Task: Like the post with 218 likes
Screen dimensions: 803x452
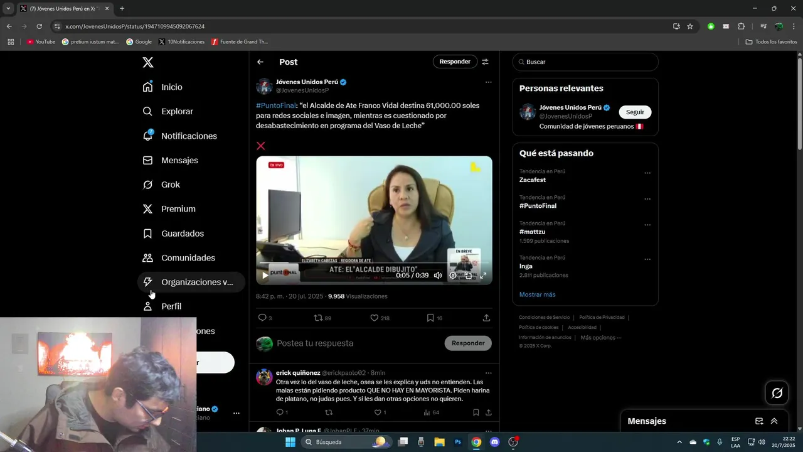Action: pos(380,318)
